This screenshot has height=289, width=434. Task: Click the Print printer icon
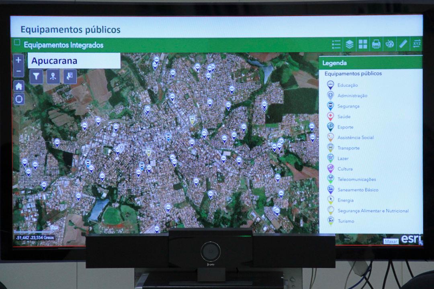tap(376, 44)
